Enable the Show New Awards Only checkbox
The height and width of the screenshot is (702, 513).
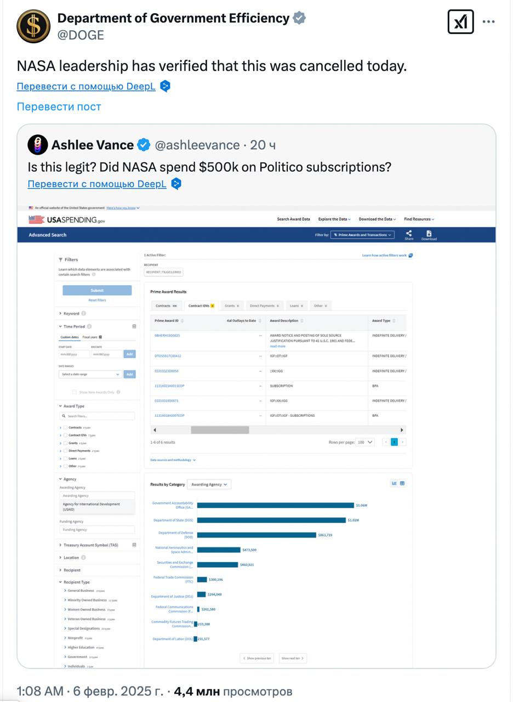pos(74,392)
